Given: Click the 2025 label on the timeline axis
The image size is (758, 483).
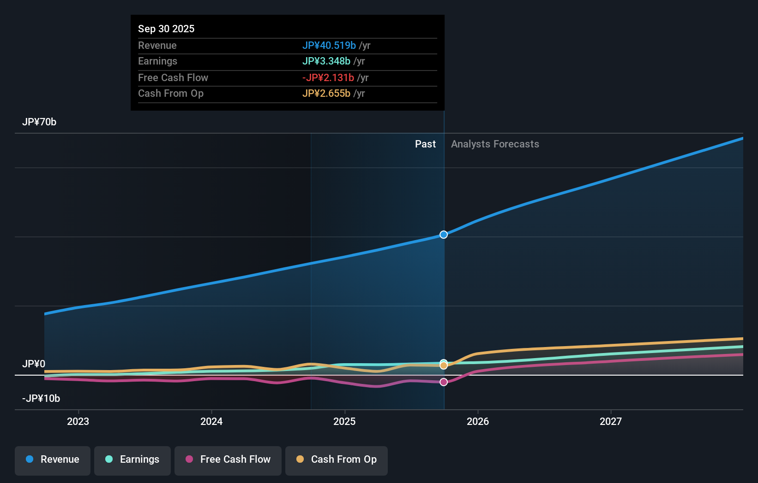Looking at the screenshot, I should click(x=345, y=421).
